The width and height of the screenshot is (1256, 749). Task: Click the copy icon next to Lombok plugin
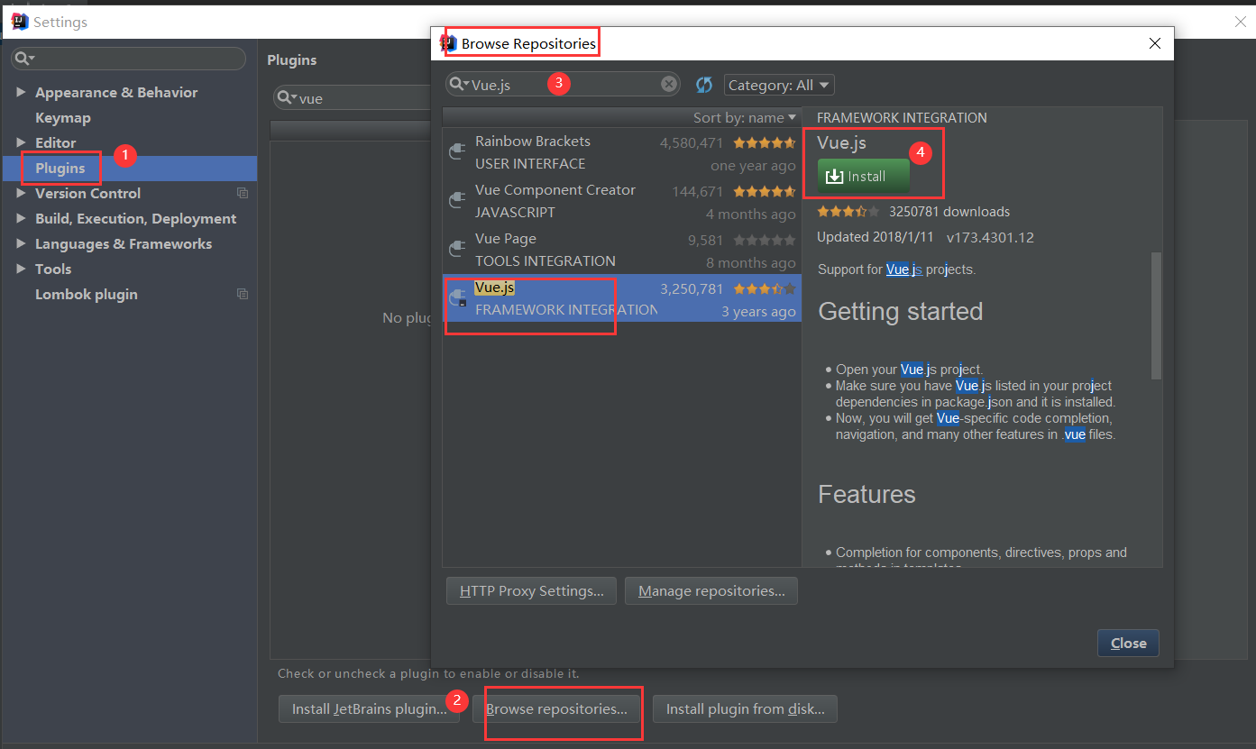(x=242, y=294)
